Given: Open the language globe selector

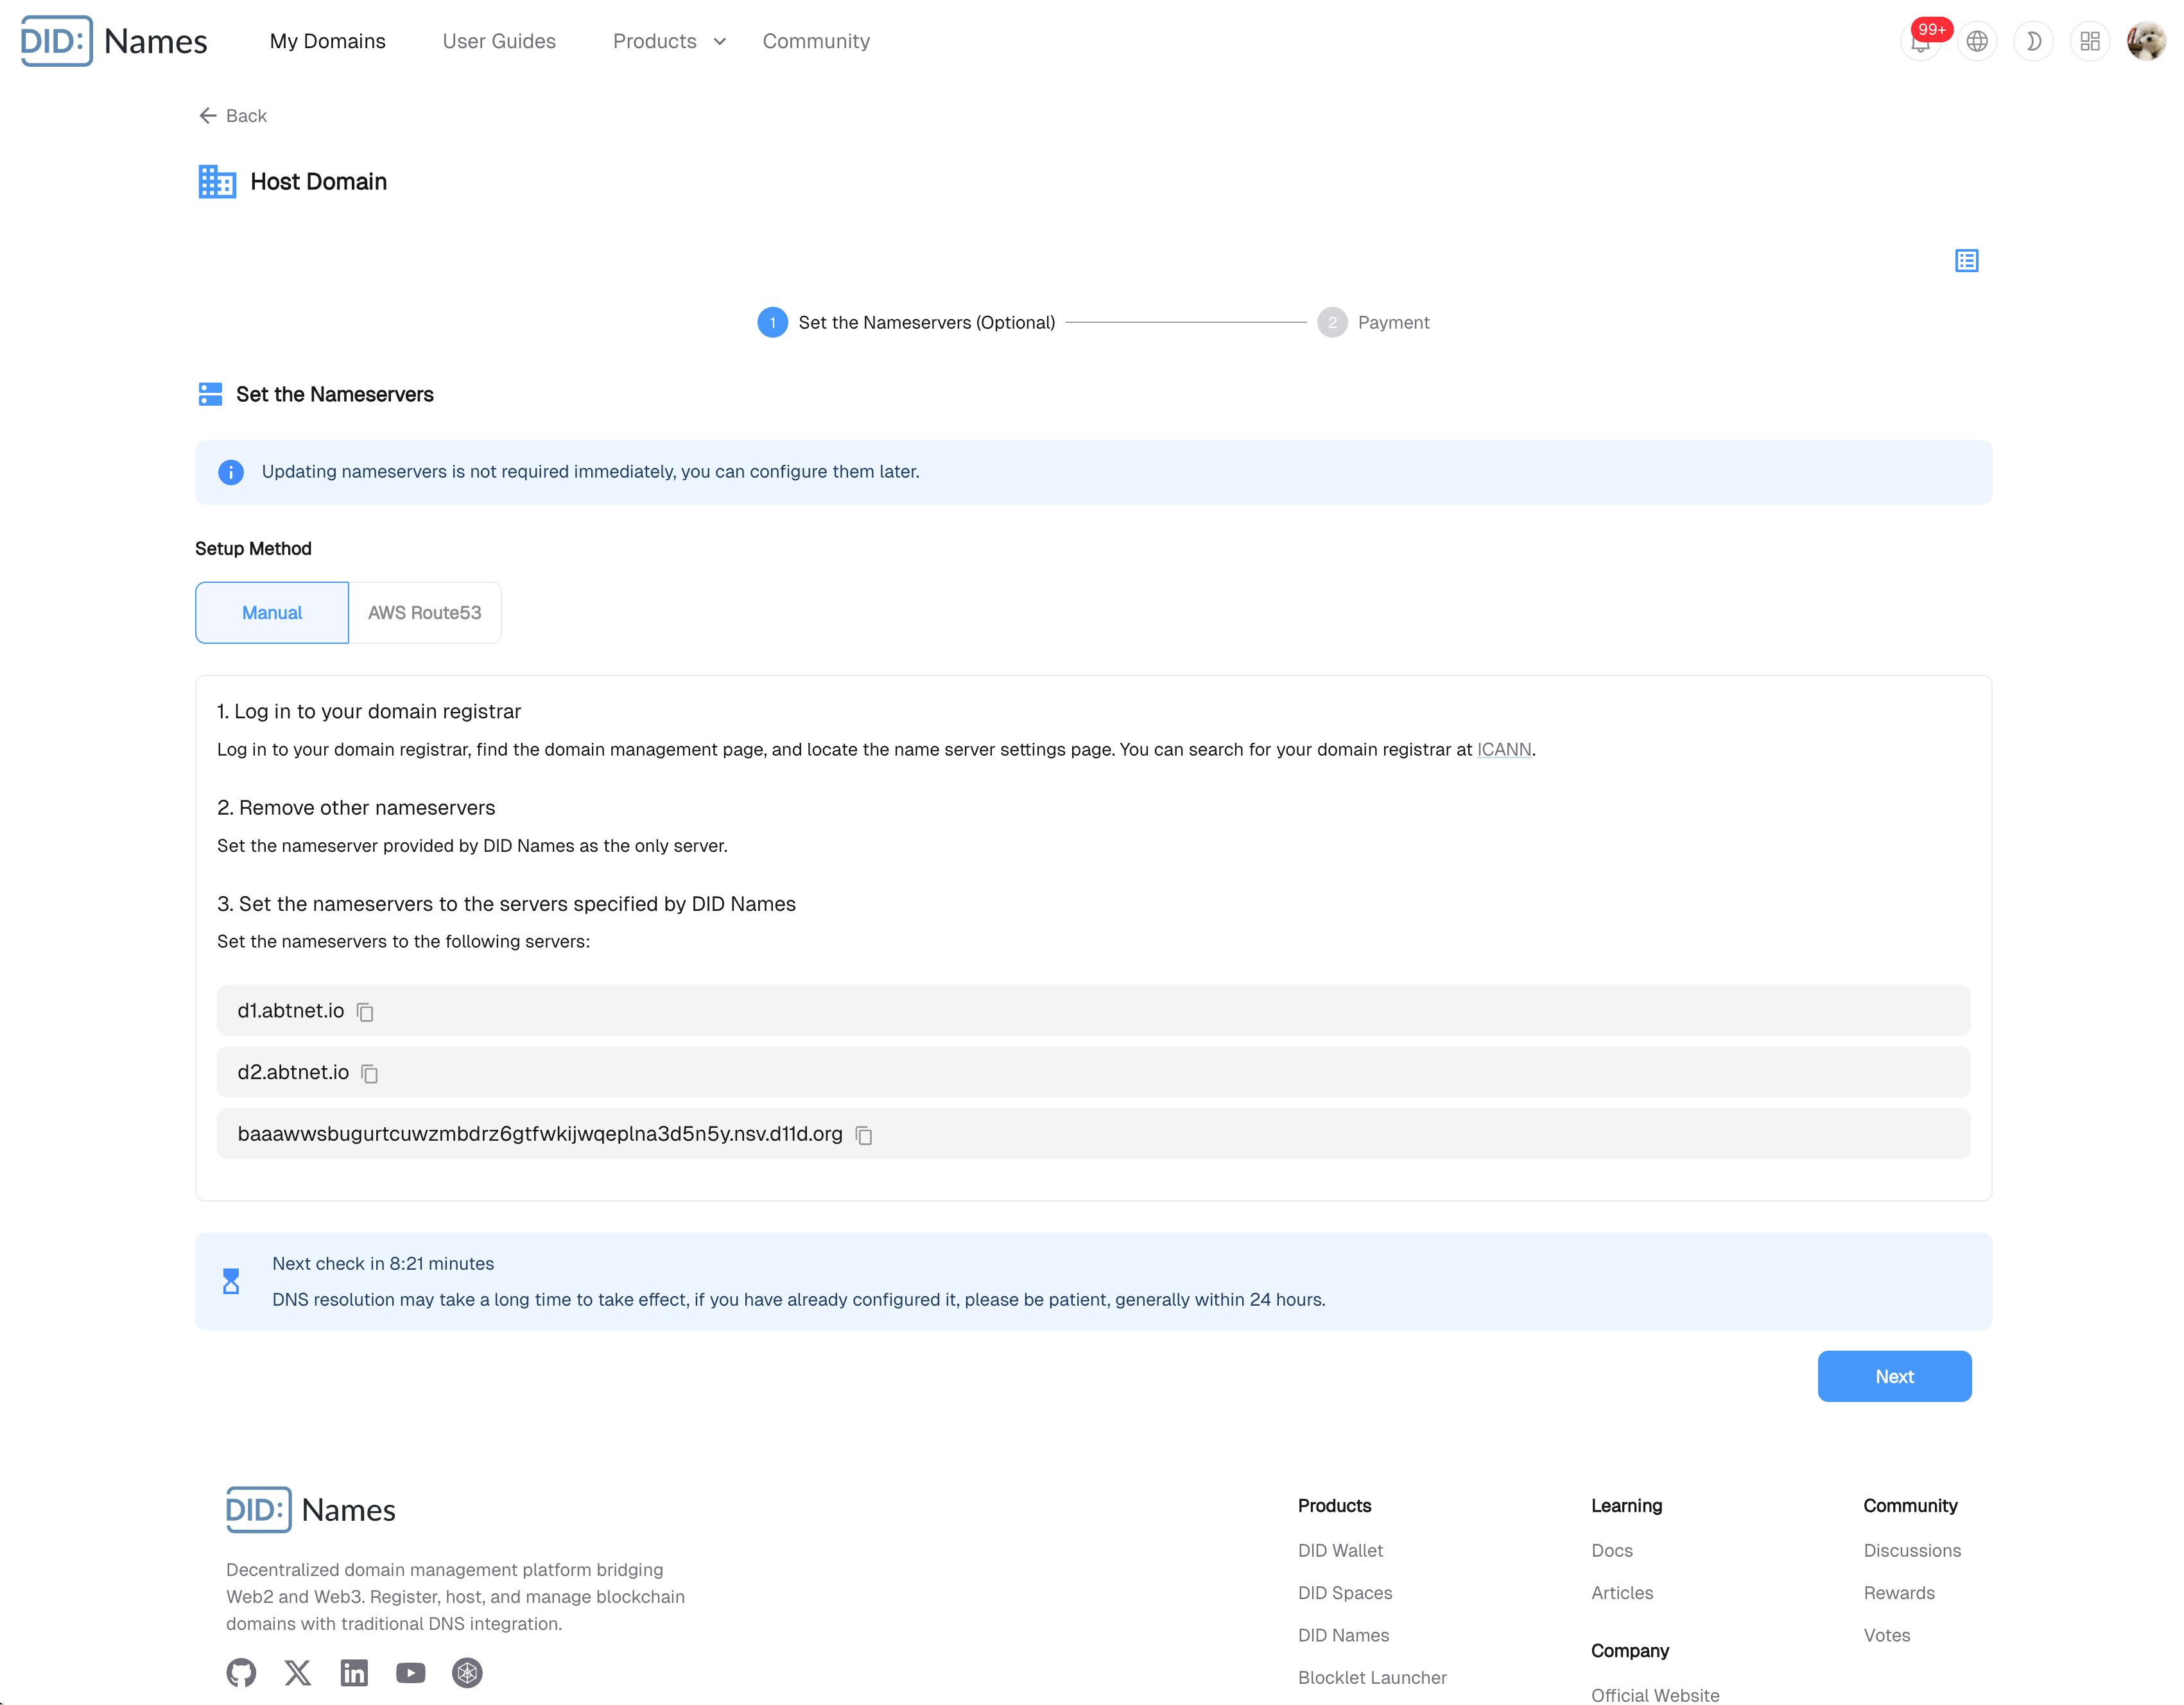Looking at the screenshot, I should pyautogui.click(x=1976, y=42).
